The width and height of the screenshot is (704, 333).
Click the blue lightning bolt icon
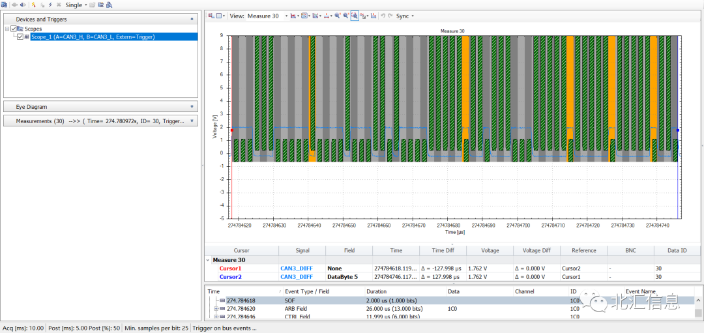tap(50, 5)
